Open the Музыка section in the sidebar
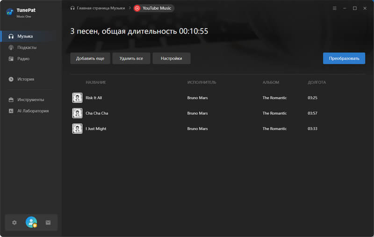 (31, 36)
